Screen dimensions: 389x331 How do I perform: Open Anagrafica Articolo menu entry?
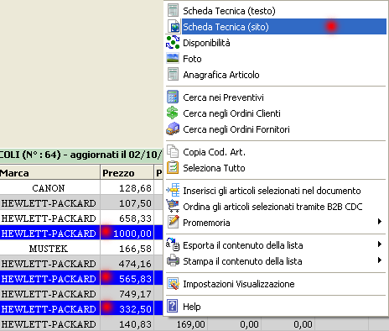(276, 75)
